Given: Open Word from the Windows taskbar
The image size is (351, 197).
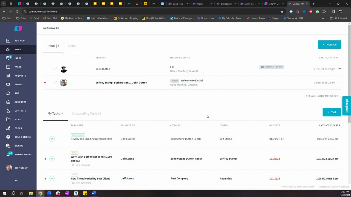Looking at the screenshot, I should [x=94, y=193].
